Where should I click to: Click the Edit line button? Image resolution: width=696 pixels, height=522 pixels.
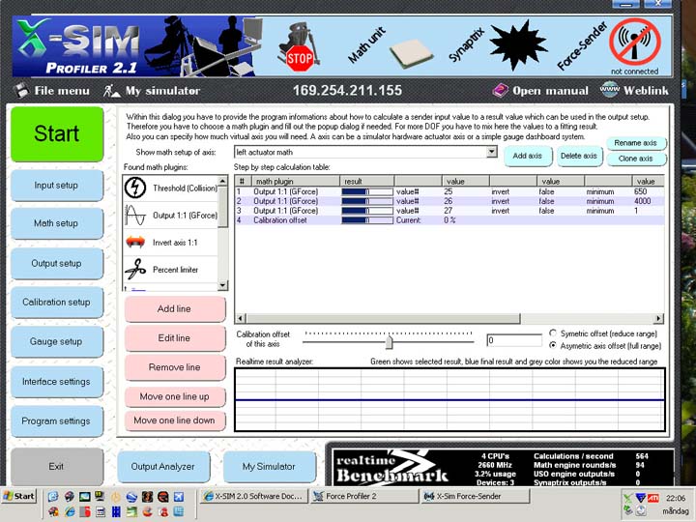[x=175, y=338]
